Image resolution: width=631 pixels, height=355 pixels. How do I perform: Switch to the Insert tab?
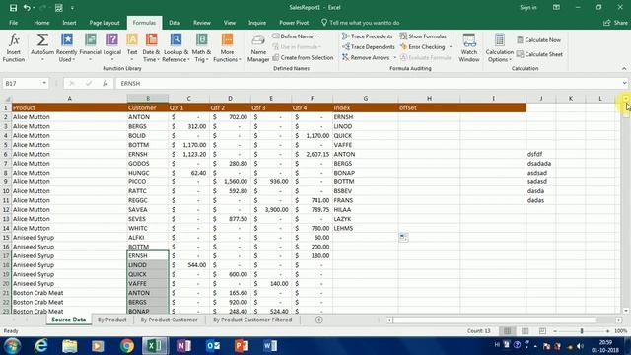click(69, 23)
